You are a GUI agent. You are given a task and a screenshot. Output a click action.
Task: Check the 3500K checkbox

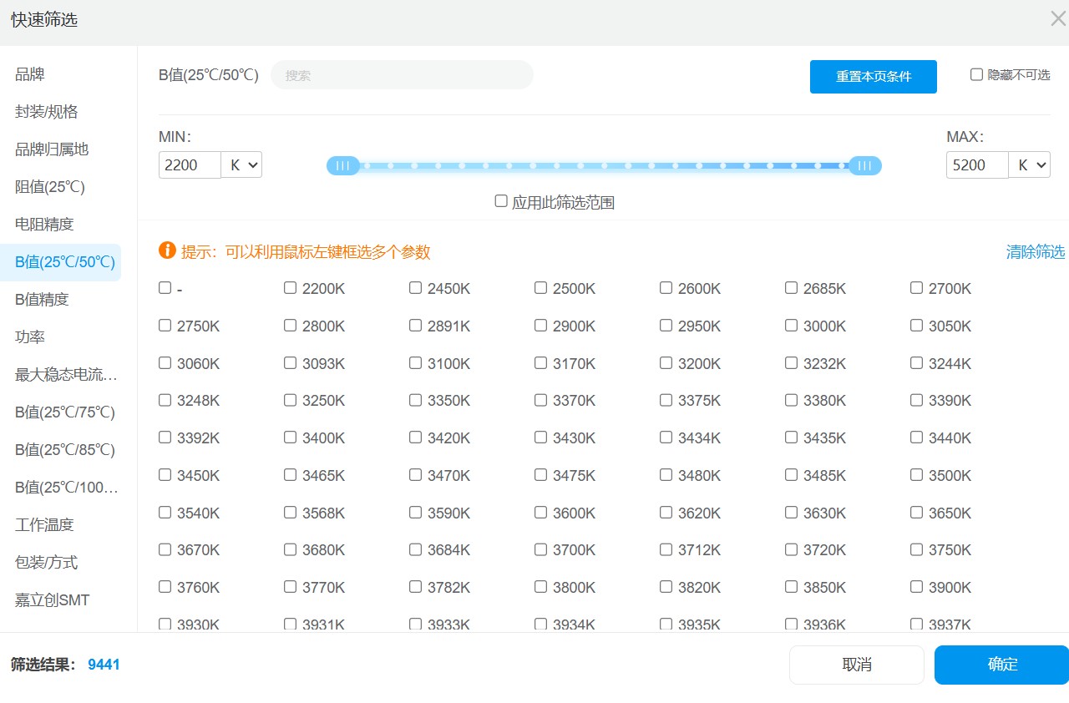pyautogui.click(x=916, y=475)
